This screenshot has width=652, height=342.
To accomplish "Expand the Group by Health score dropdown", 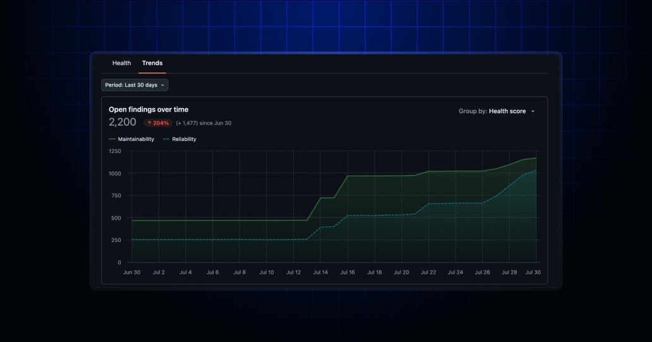I will [497, 111].
